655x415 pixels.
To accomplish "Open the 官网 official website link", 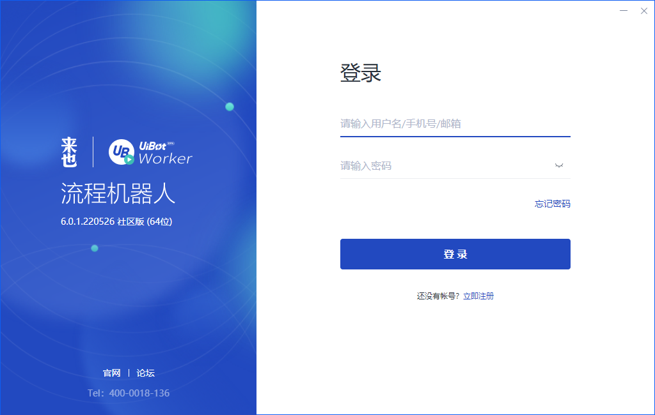I will [112, 373].
